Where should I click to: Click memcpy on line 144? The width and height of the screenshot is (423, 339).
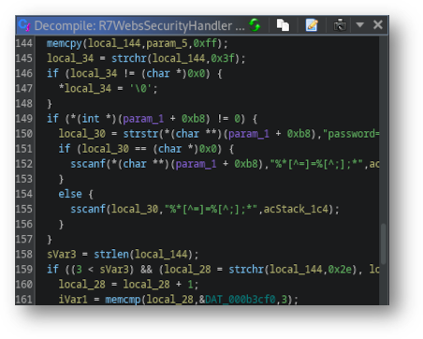click(64, 43)
